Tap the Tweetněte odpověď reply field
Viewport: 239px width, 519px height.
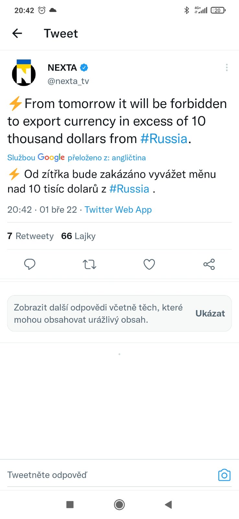click(97, 475)
